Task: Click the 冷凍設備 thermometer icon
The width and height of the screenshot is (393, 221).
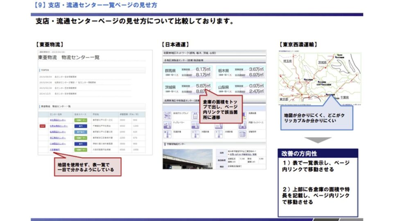Action: click(x=219, y=134)
